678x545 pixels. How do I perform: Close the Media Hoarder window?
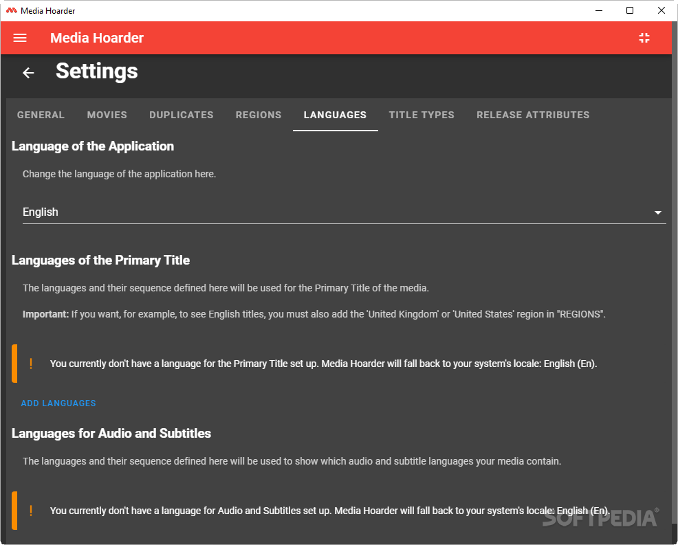pyautogui.click(x=661, y=10)
